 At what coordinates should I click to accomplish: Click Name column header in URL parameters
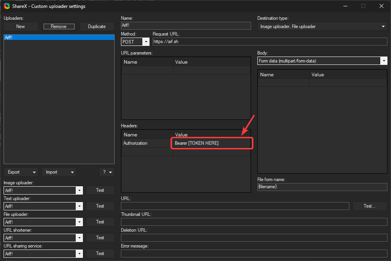pyautogui.click(x=147, y=62)
